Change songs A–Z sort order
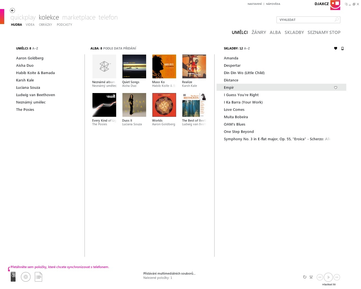The image size is (361, 289). (x=247, y=48)
